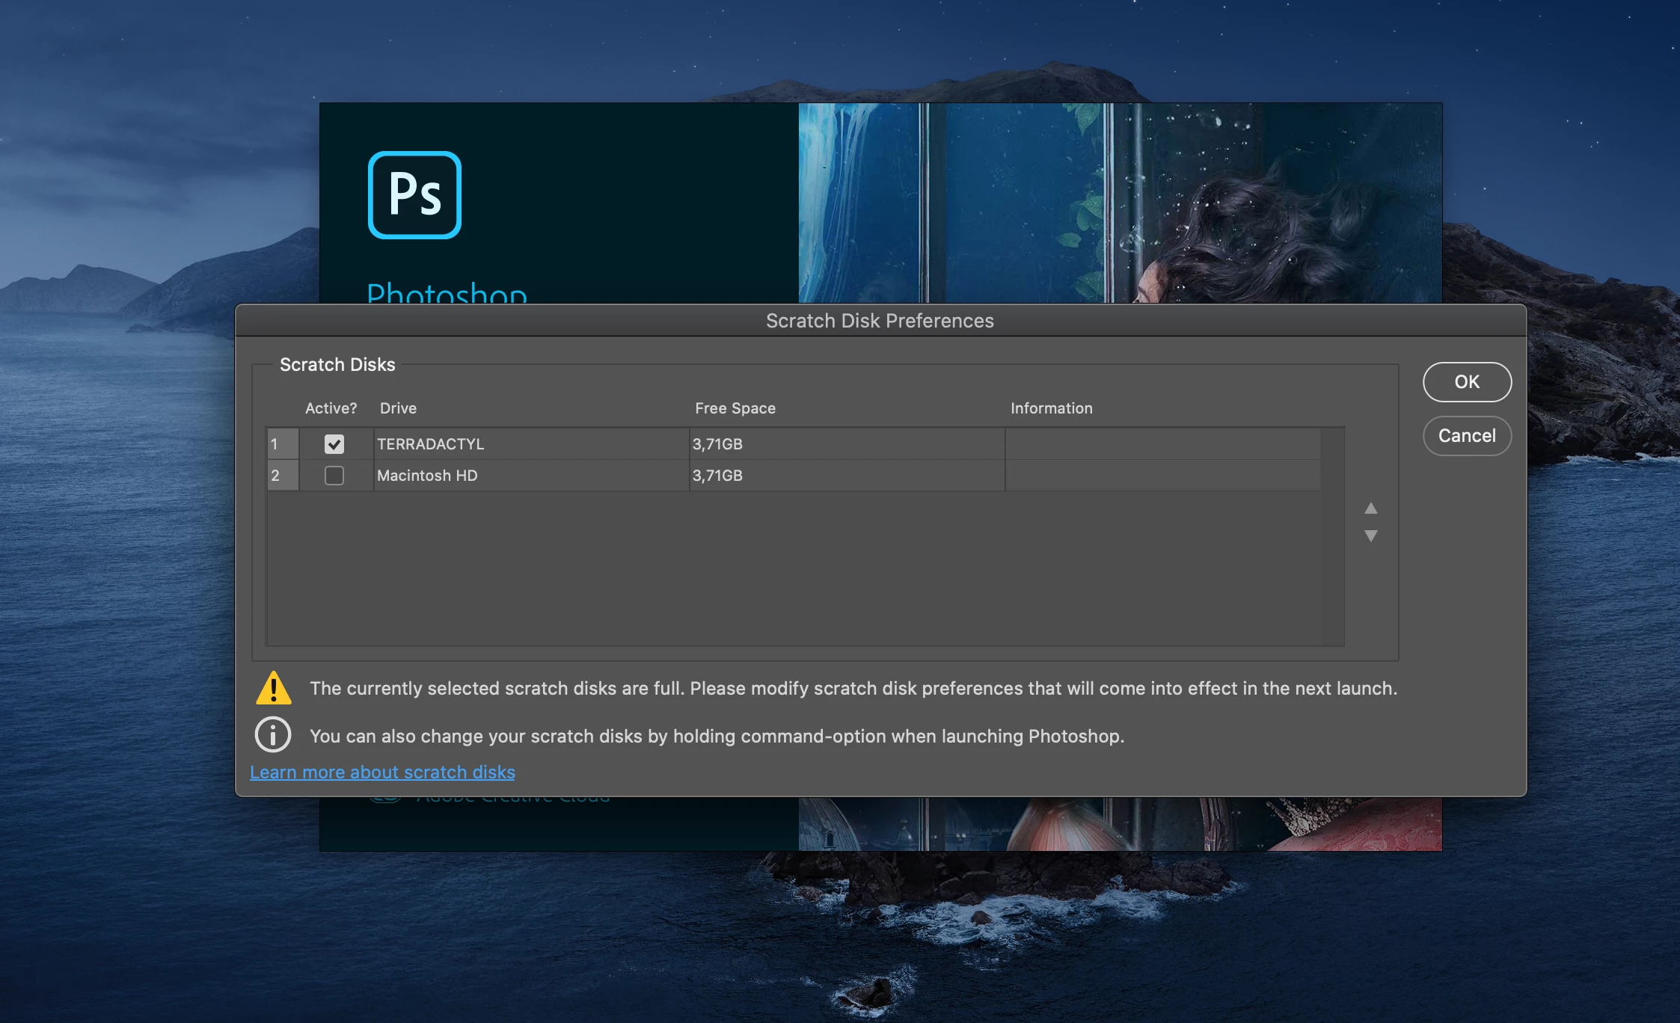The height and width of the screenshot is (1023, 1680).
Task: Move scratch disk down with the down arrow
Action: 1370,536
